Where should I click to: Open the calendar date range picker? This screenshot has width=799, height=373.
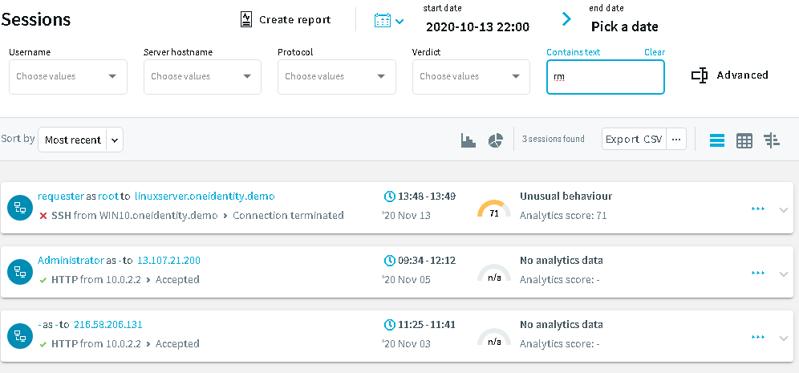point(388,20)
